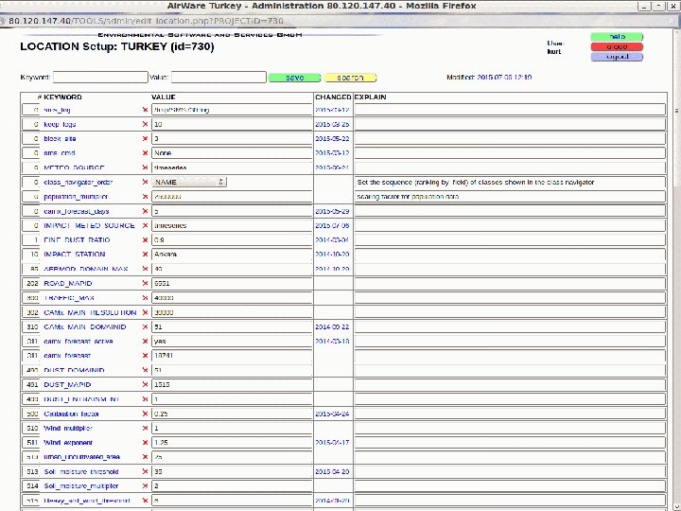Click red X beside Calibration_factor
681x511 pixels.
coord(145,414)
